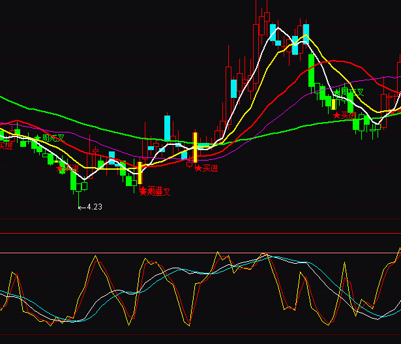Click the oscillator's deepest trough at panel center
The image size is (401, 344).
click(188, 323)
